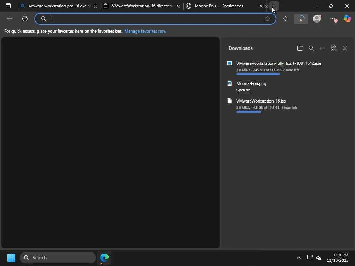Click the 4.5 GB of 19.8 GB status text
This screenshot has height=266, width=355.
(266, 108)
